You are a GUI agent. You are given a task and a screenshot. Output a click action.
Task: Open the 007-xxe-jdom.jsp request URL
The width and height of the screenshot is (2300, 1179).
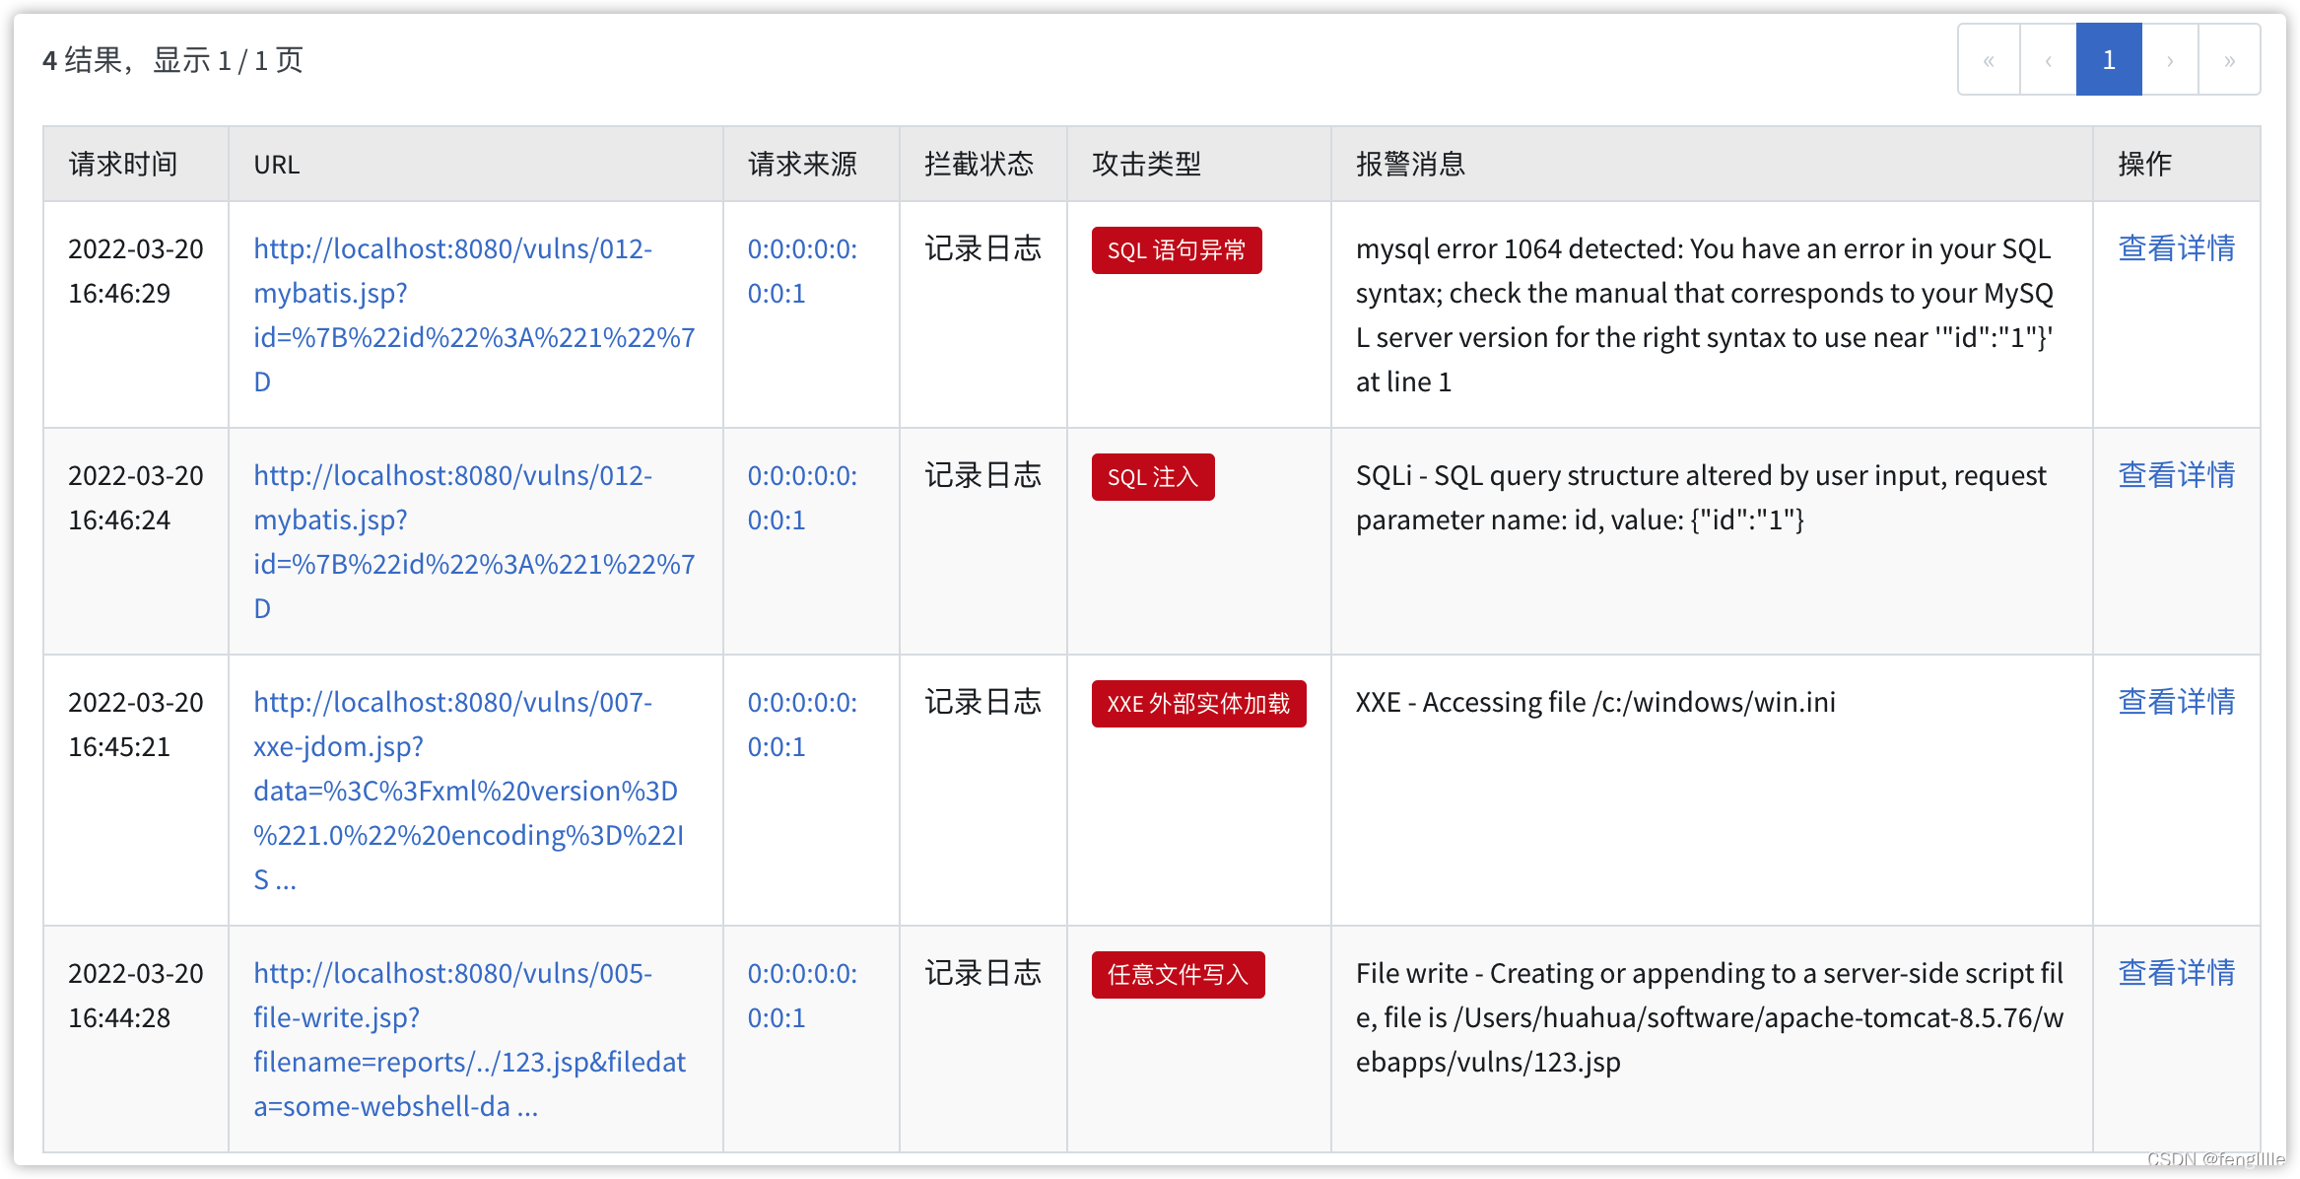(x=468, y=790)
